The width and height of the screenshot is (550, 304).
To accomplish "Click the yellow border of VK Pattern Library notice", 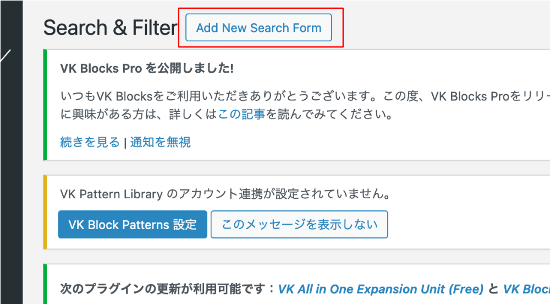I will 45,211.
